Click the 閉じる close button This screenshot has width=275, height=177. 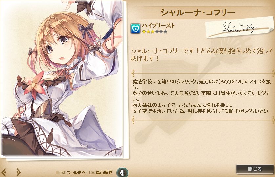pos(255,169)
